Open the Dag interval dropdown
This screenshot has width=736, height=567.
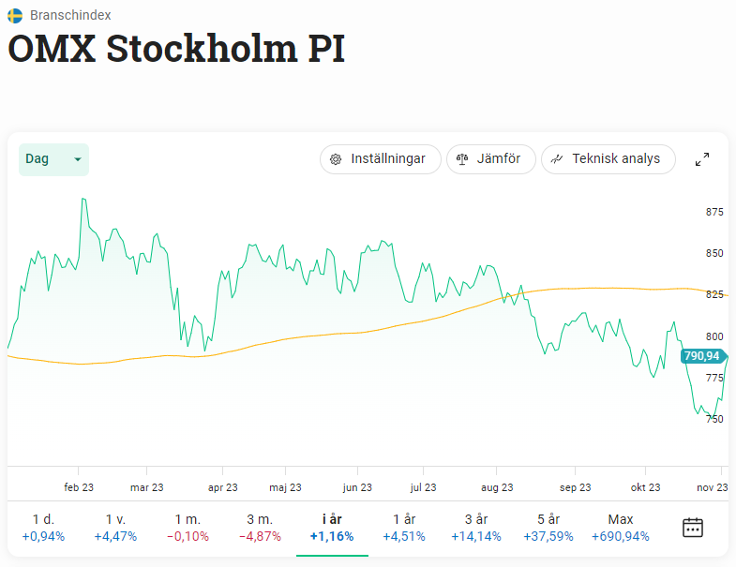(x=53, y=159)
